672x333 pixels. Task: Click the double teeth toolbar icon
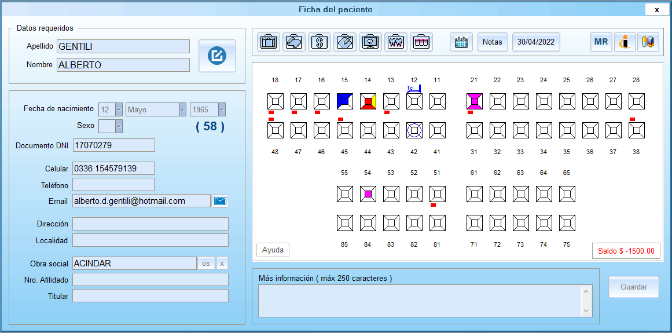click(395, 42)
